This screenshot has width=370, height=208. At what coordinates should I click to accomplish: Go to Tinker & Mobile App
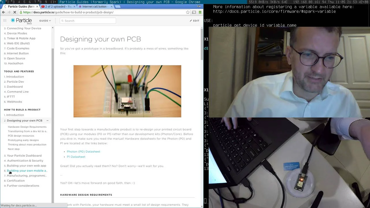click(21, 38)
